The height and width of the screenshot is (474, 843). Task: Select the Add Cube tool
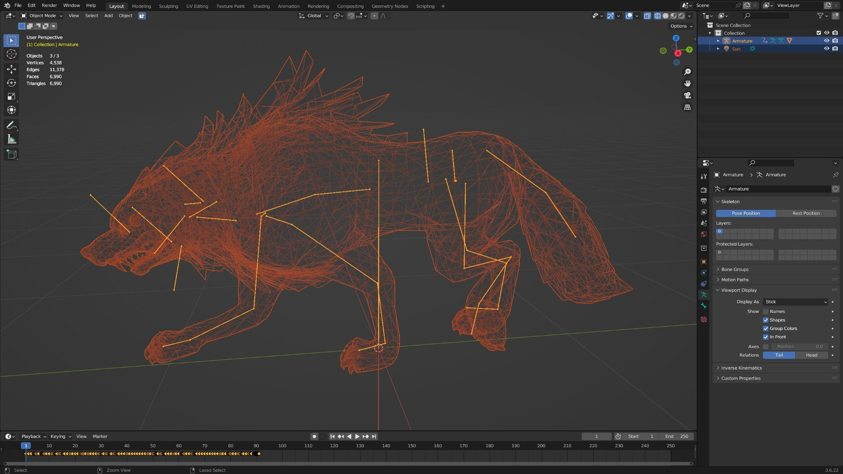[x=11, y=154]
